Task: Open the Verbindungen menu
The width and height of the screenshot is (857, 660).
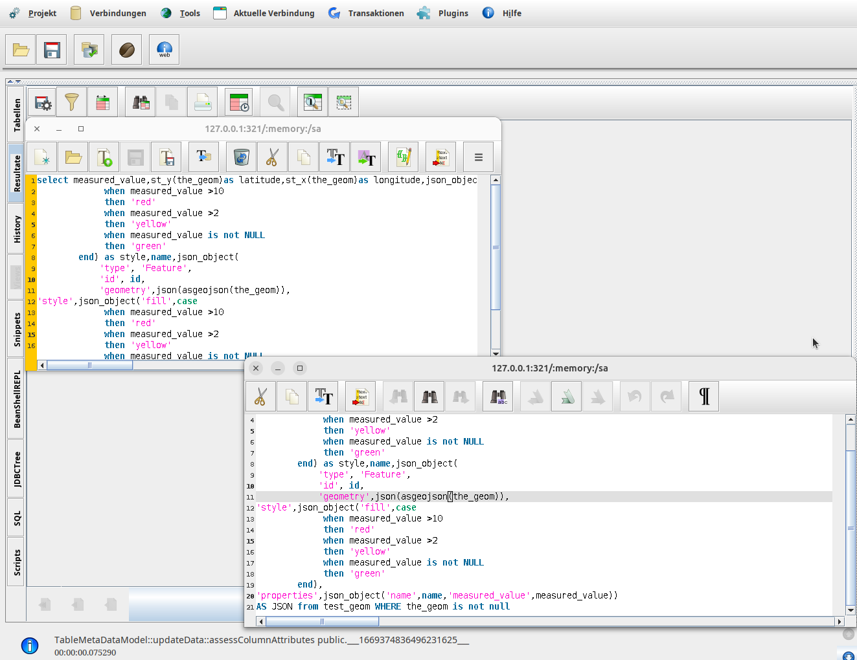Action: coord(108,13)
